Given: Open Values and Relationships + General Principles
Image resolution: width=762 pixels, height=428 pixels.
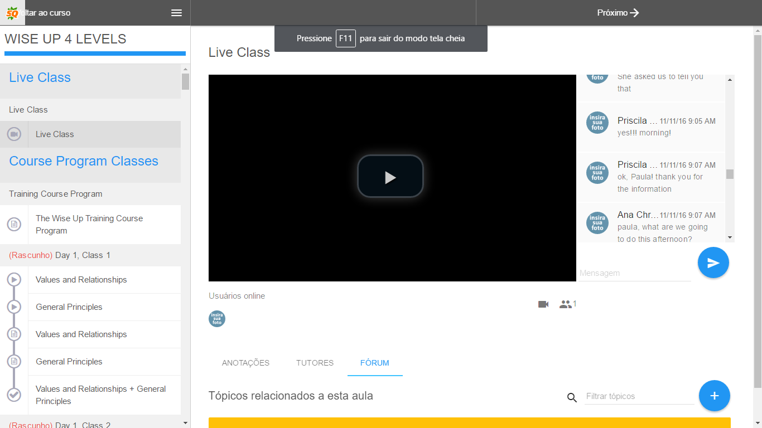Looking at the screenshot, I should [x=104, y=395].
